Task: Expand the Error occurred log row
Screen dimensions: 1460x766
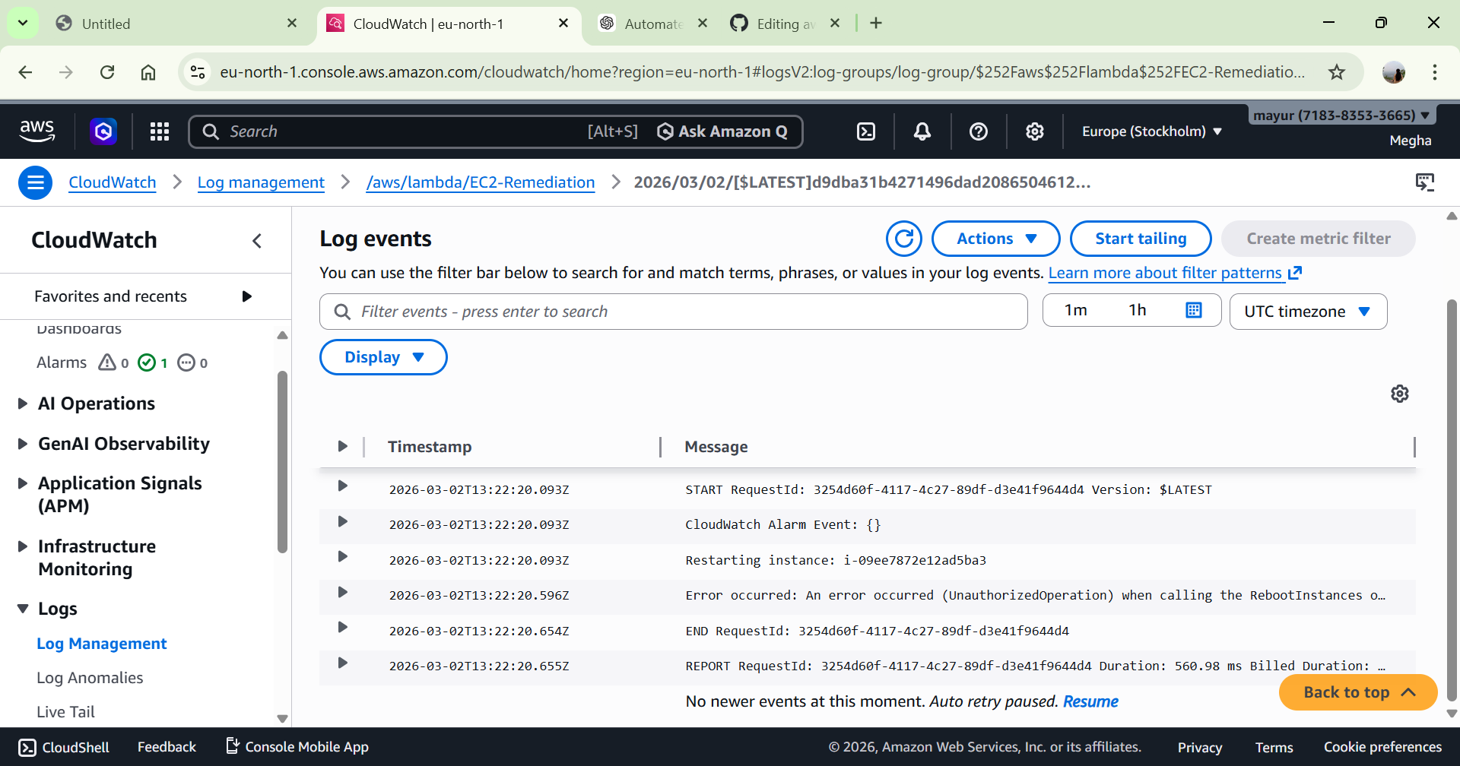Action: coord(343,592)
